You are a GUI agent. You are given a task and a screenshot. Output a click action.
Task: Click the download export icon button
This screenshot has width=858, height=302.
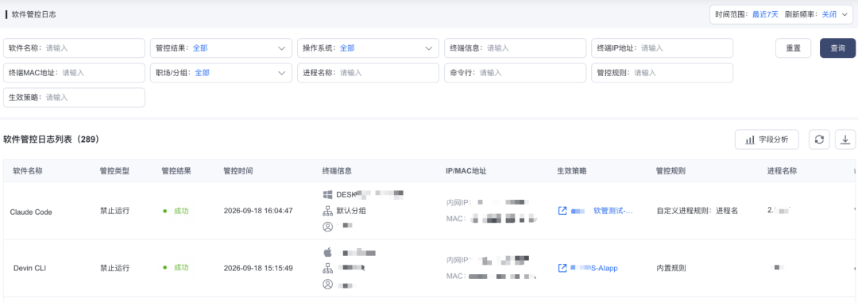point(844,140)
